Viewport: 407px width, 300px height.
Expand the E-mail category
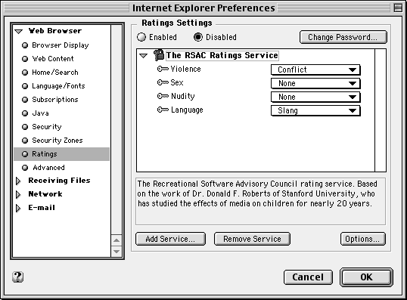pos(18,208)
